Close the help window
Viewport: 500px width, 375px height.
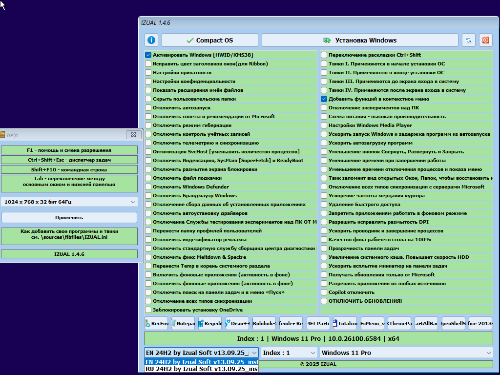[131, 135]
